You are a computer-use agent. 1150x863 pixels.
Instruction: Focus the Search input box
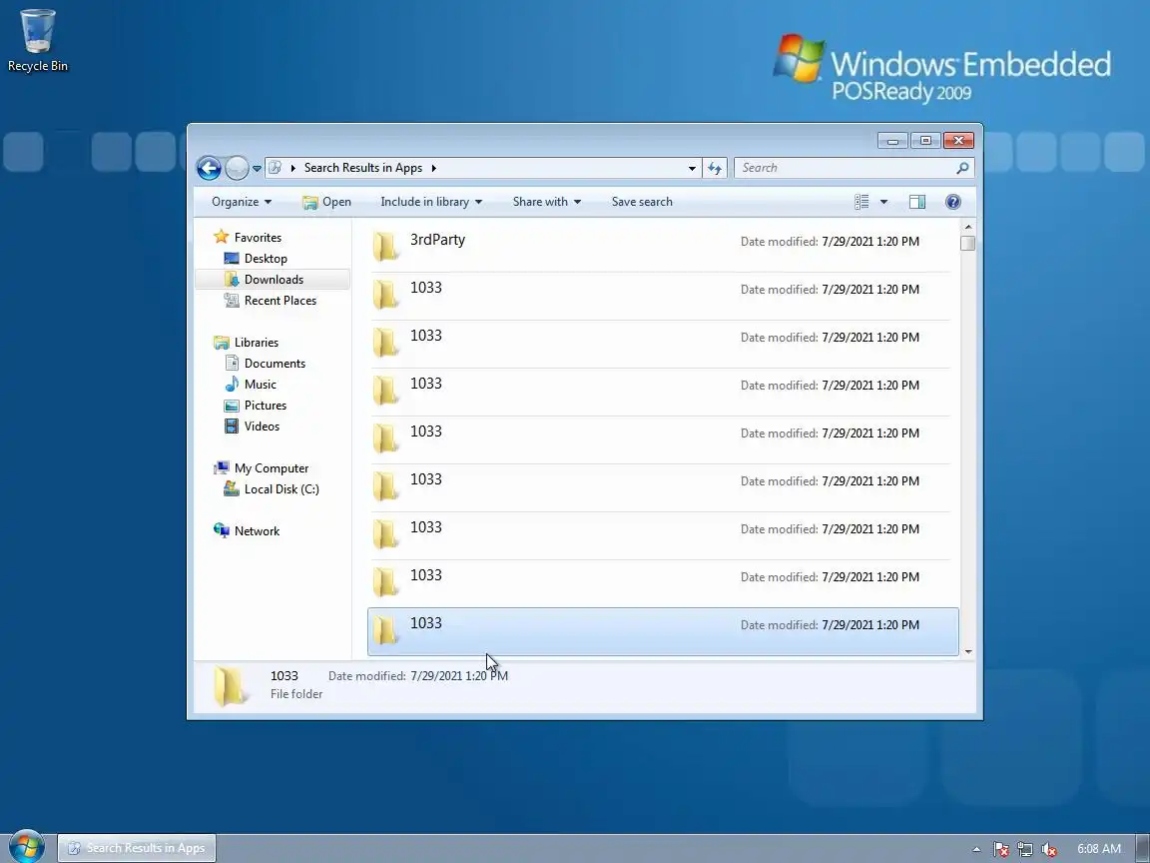point(845,168)
